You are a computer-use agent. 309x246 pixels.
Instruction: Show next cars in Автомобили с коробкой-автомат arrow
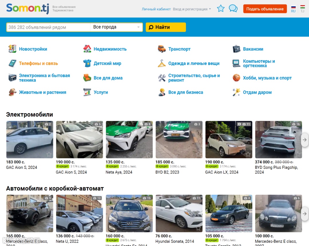point(304,214)
